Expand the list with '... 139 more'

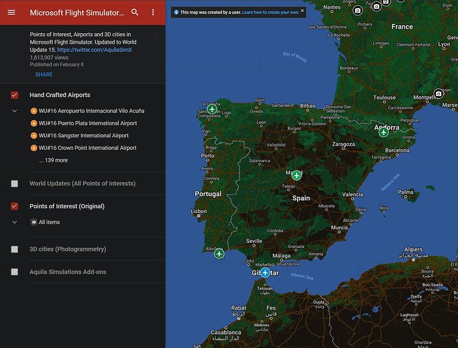coord(53,160)
